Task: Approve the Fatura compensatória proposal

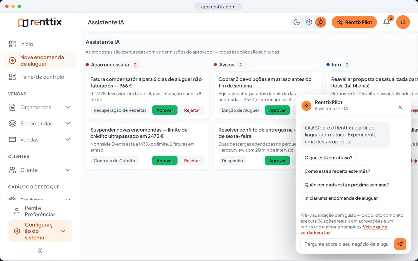Action: [165, 110]
